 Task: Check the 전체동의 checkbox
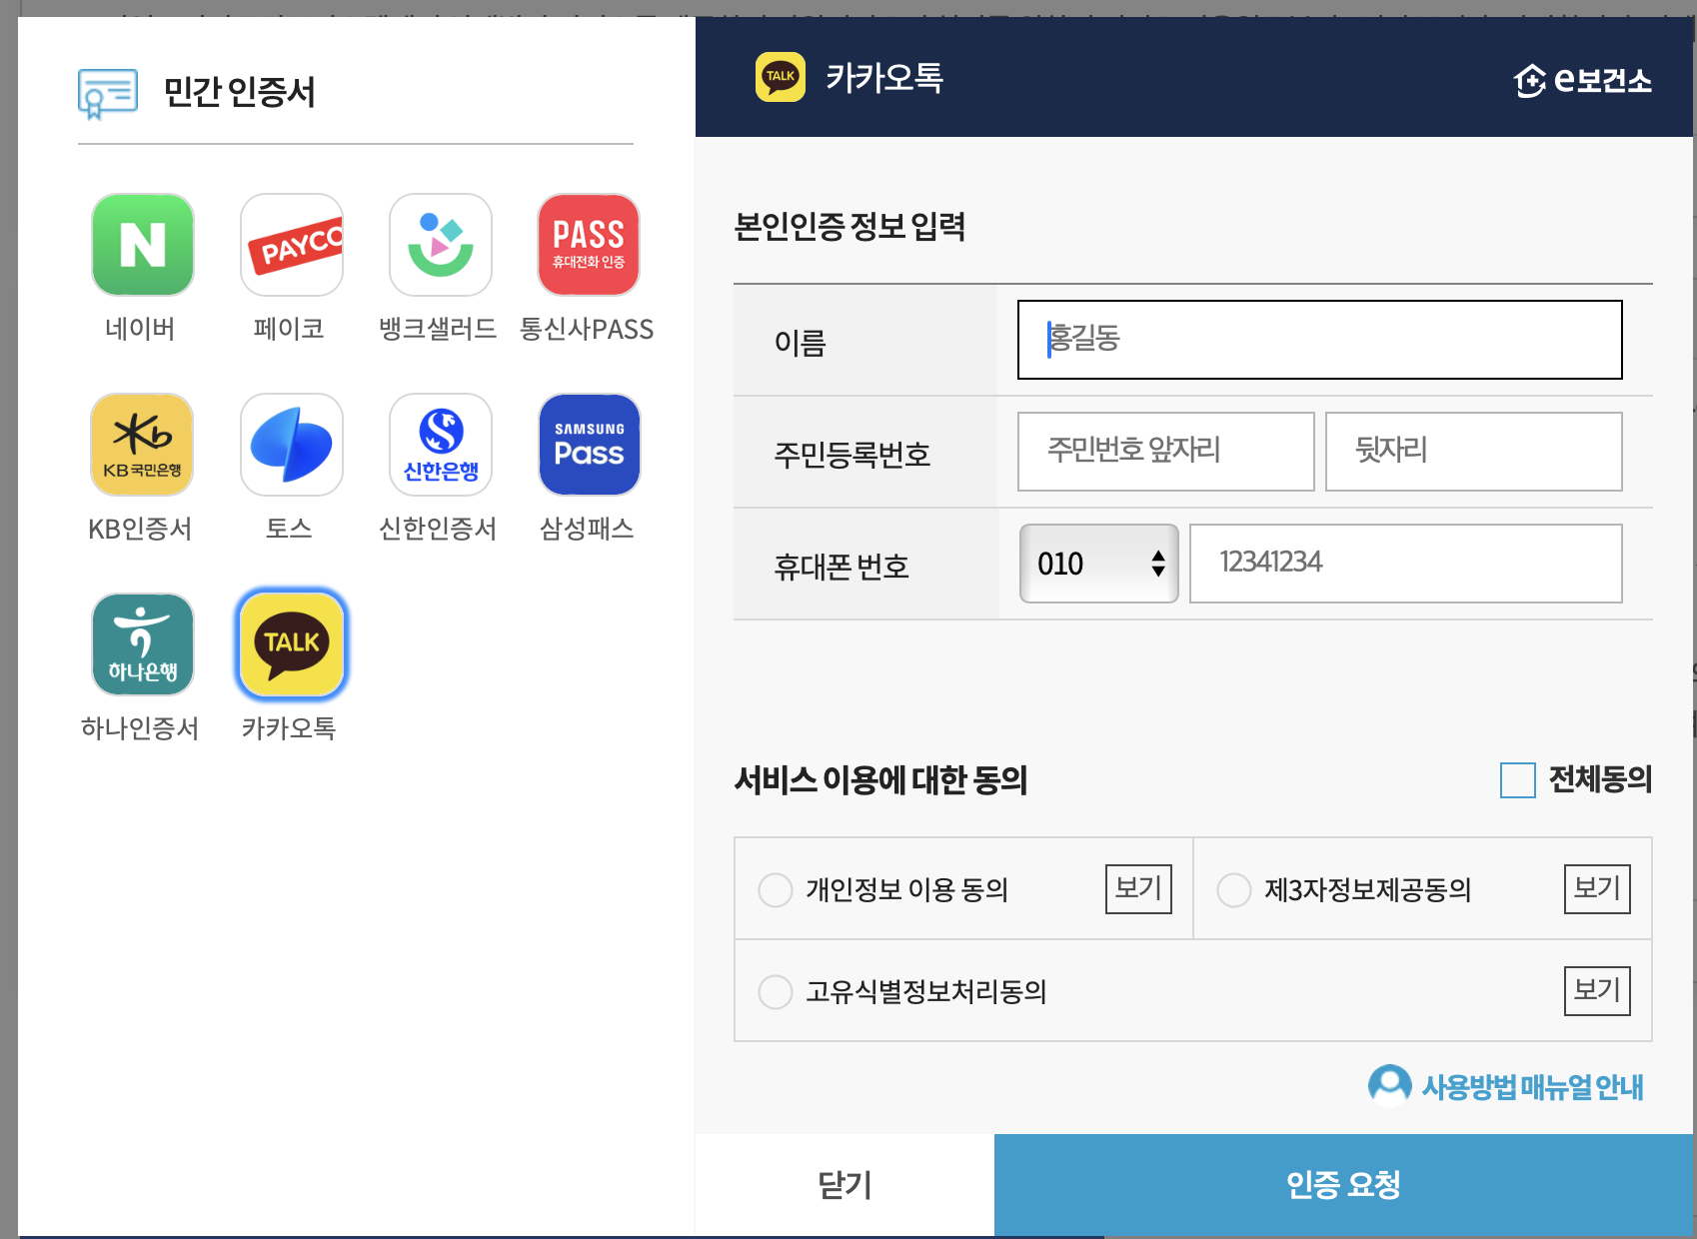point(1518,780)
